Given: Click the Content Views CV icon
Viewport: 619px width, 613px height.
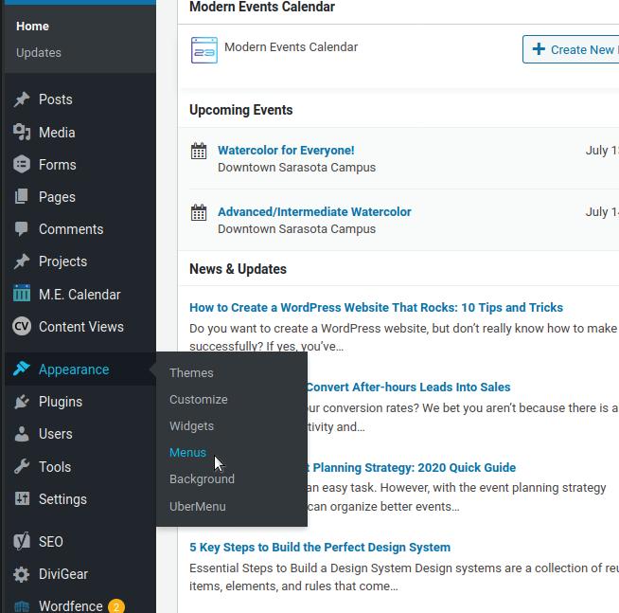Looking at the screenshot, I should (22, 327).
